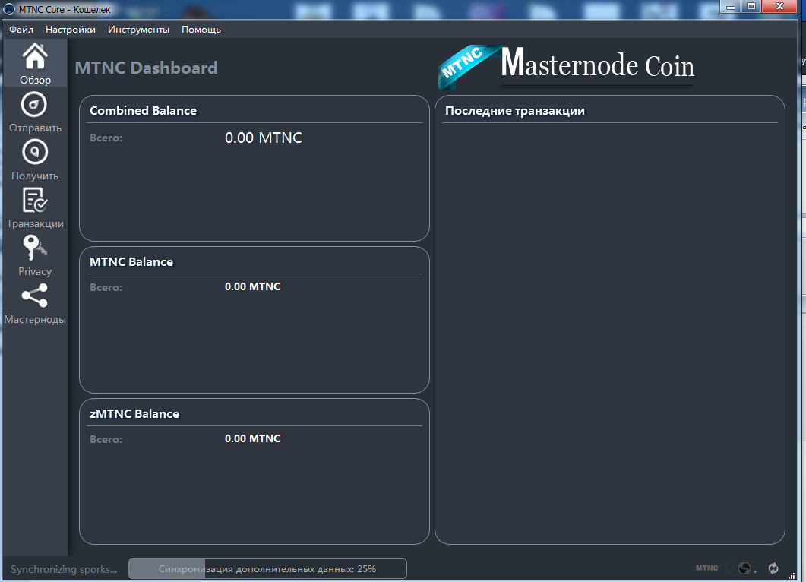
Task: Click the 0.00 MTNC combined total value
Action: [263, 138]
